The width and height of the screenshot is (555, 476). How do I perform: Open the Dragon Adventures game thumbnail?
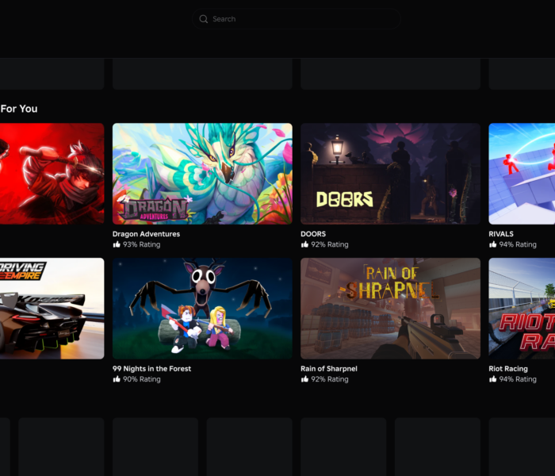click(x=202, y=174)
